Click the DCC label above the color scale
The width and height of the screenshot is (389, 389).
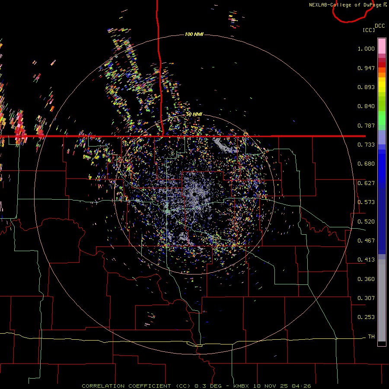(380, 26)
